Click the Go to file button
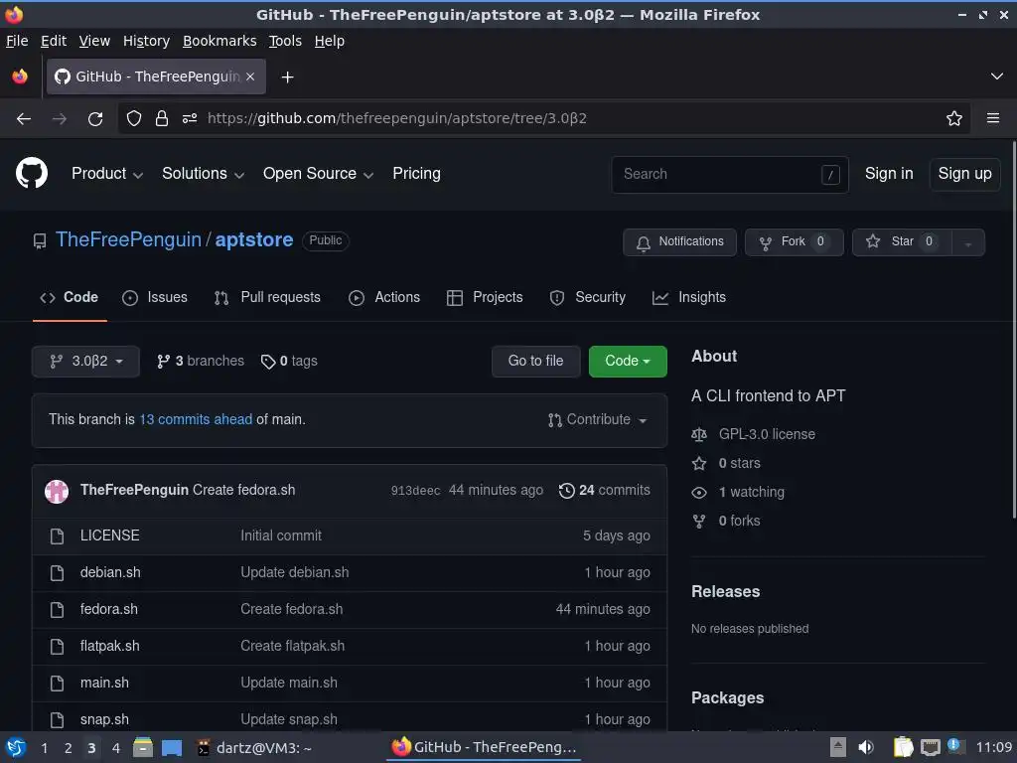Image resolution: width=1017 pixels, height=763 pixels. [x=535, y=362]
